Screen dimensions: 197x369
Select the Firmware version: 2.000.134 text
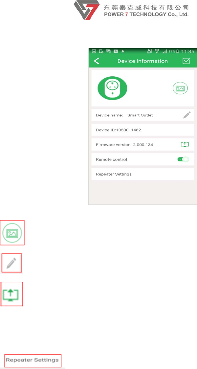click(x=124, y=145)
